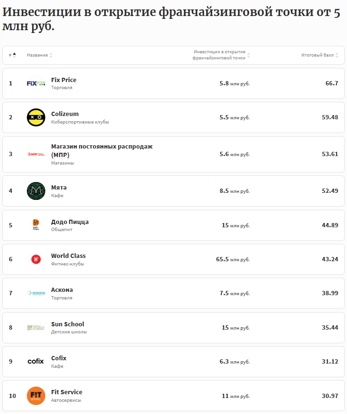
Task: Click the red World Class logo
Action: pyautogui.click(x=36, y=259)
